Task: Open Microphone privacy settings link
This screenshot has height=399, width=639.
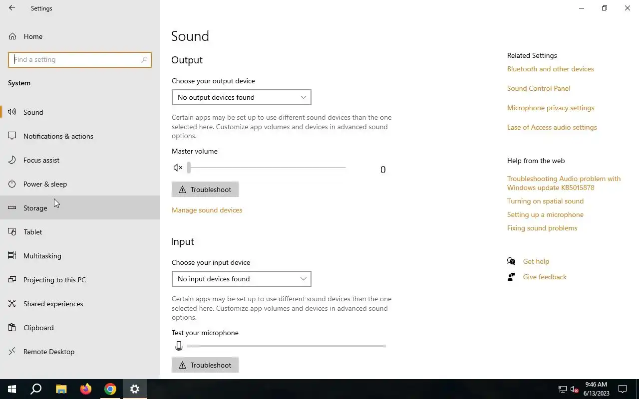Action: (551, 108)
